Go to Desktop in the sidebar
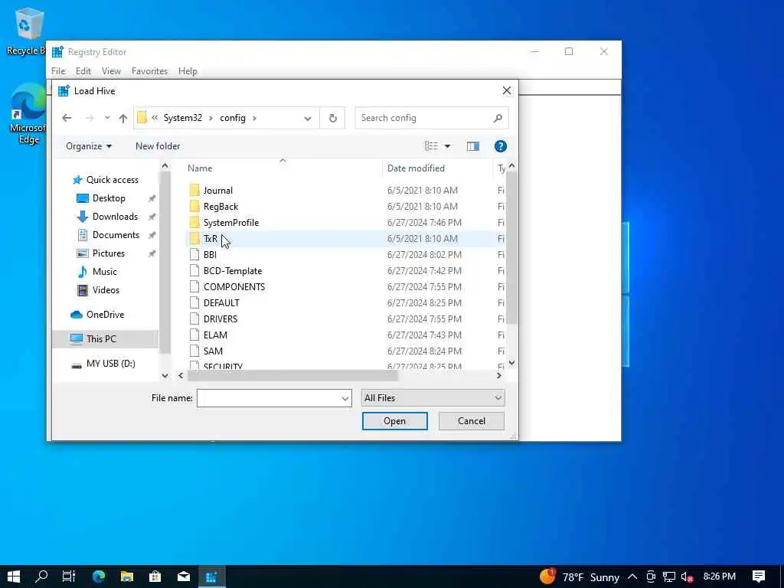Viewport: 784px width, 588px height. click(109, 198)
